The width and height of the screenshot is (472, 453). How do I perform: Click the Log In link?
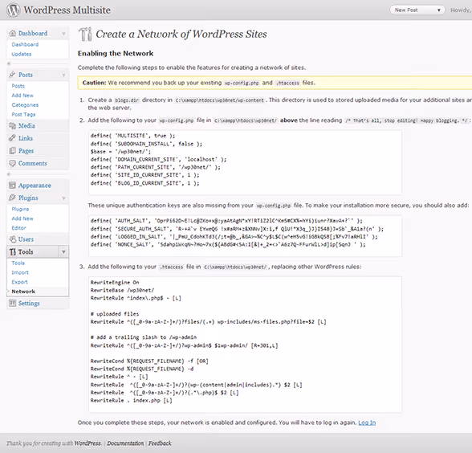pyautogui.click(x=367, y=422)
